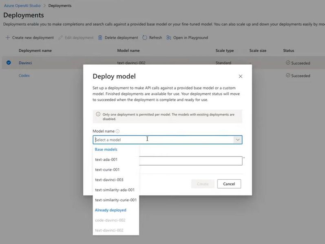Image resolution: width=325 pixels, height=244 pixels.
Task: Sort by Deployment name column header
Action: coord(35,50)
